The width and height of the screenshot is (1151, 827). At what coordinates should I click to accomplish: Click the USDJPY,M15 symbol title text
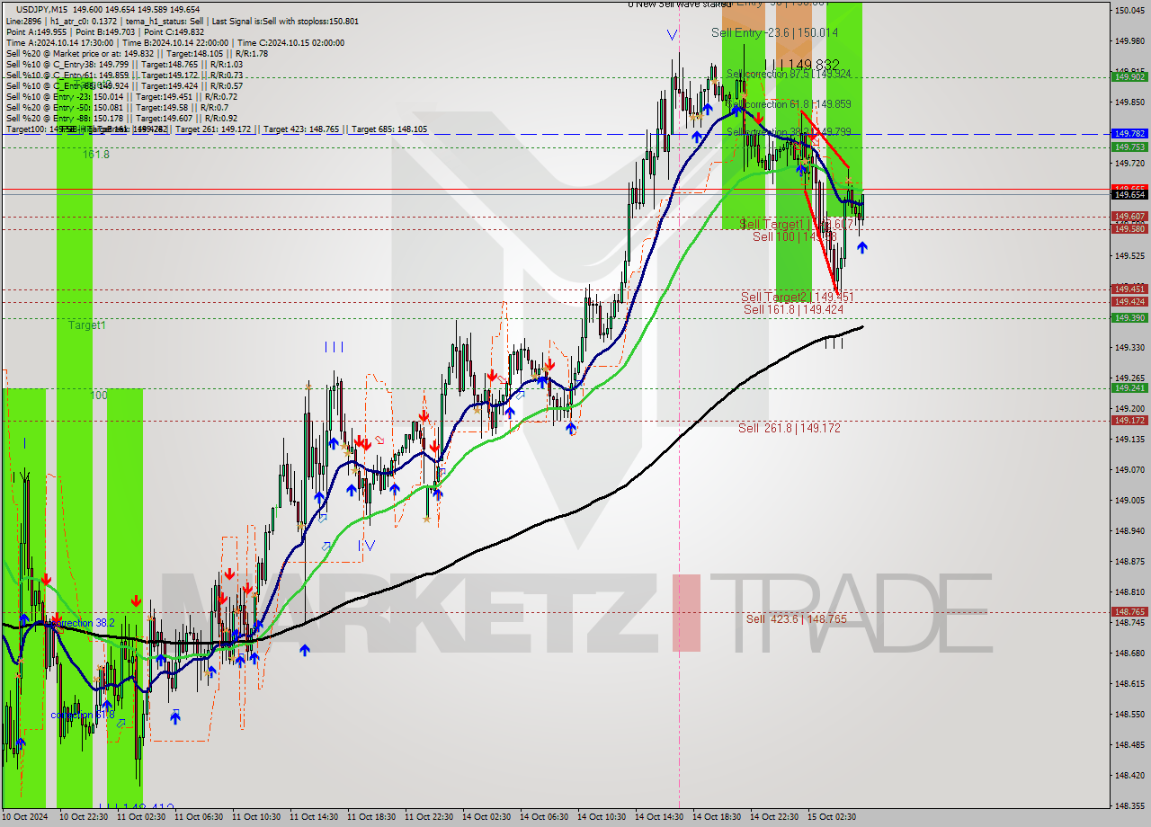click(40, 9)
